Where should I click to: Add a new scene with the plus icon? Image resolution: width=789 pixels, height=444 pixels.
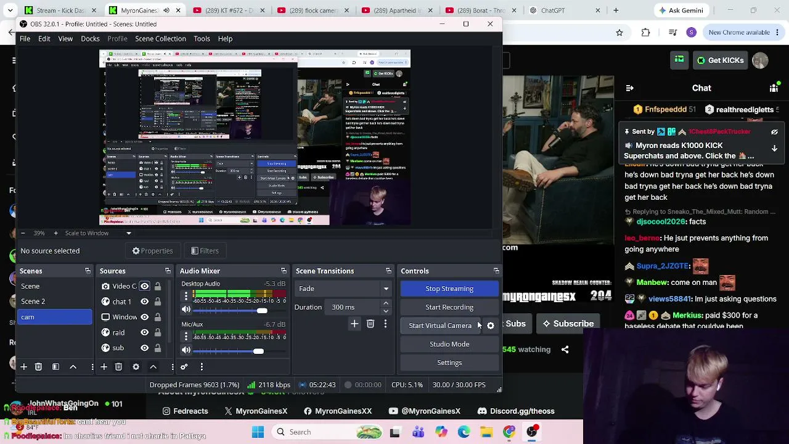point(23,367)
